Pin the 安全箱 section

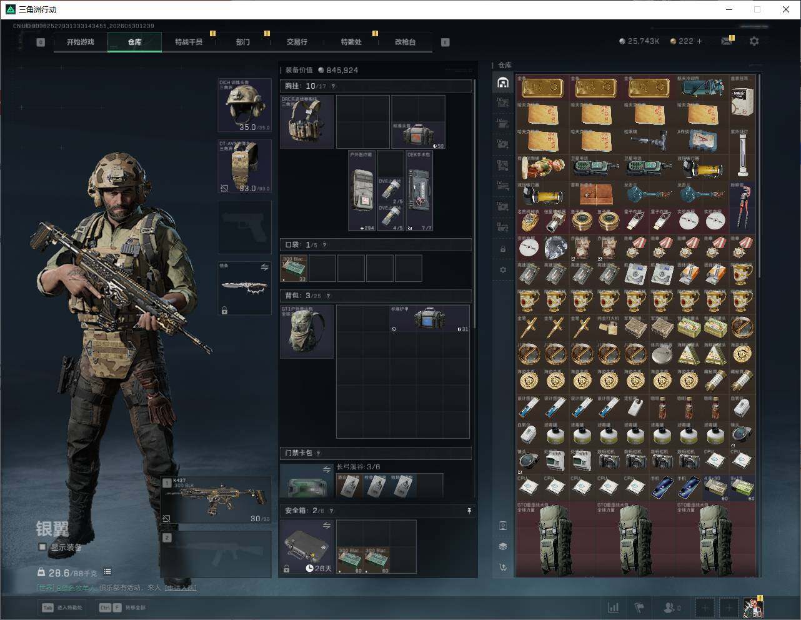coord(469,511)
